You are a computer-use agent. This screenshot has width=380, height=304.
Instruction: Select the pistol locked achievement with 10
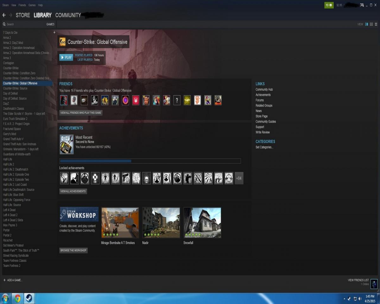click(126, 178)
